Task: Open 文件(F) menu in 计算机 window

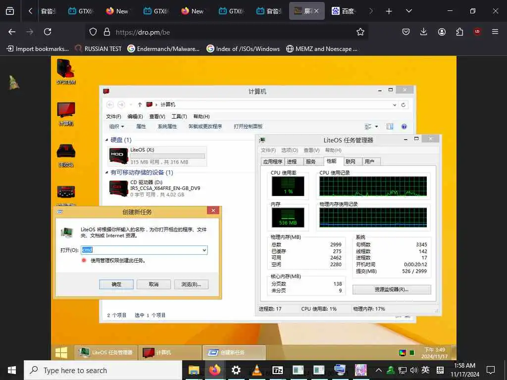Action: pos(113,116)
